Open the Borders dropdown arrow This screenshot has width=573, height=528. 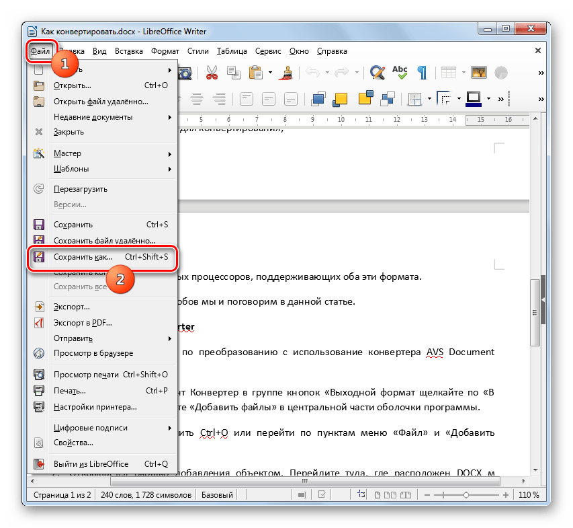click(429, 99)
